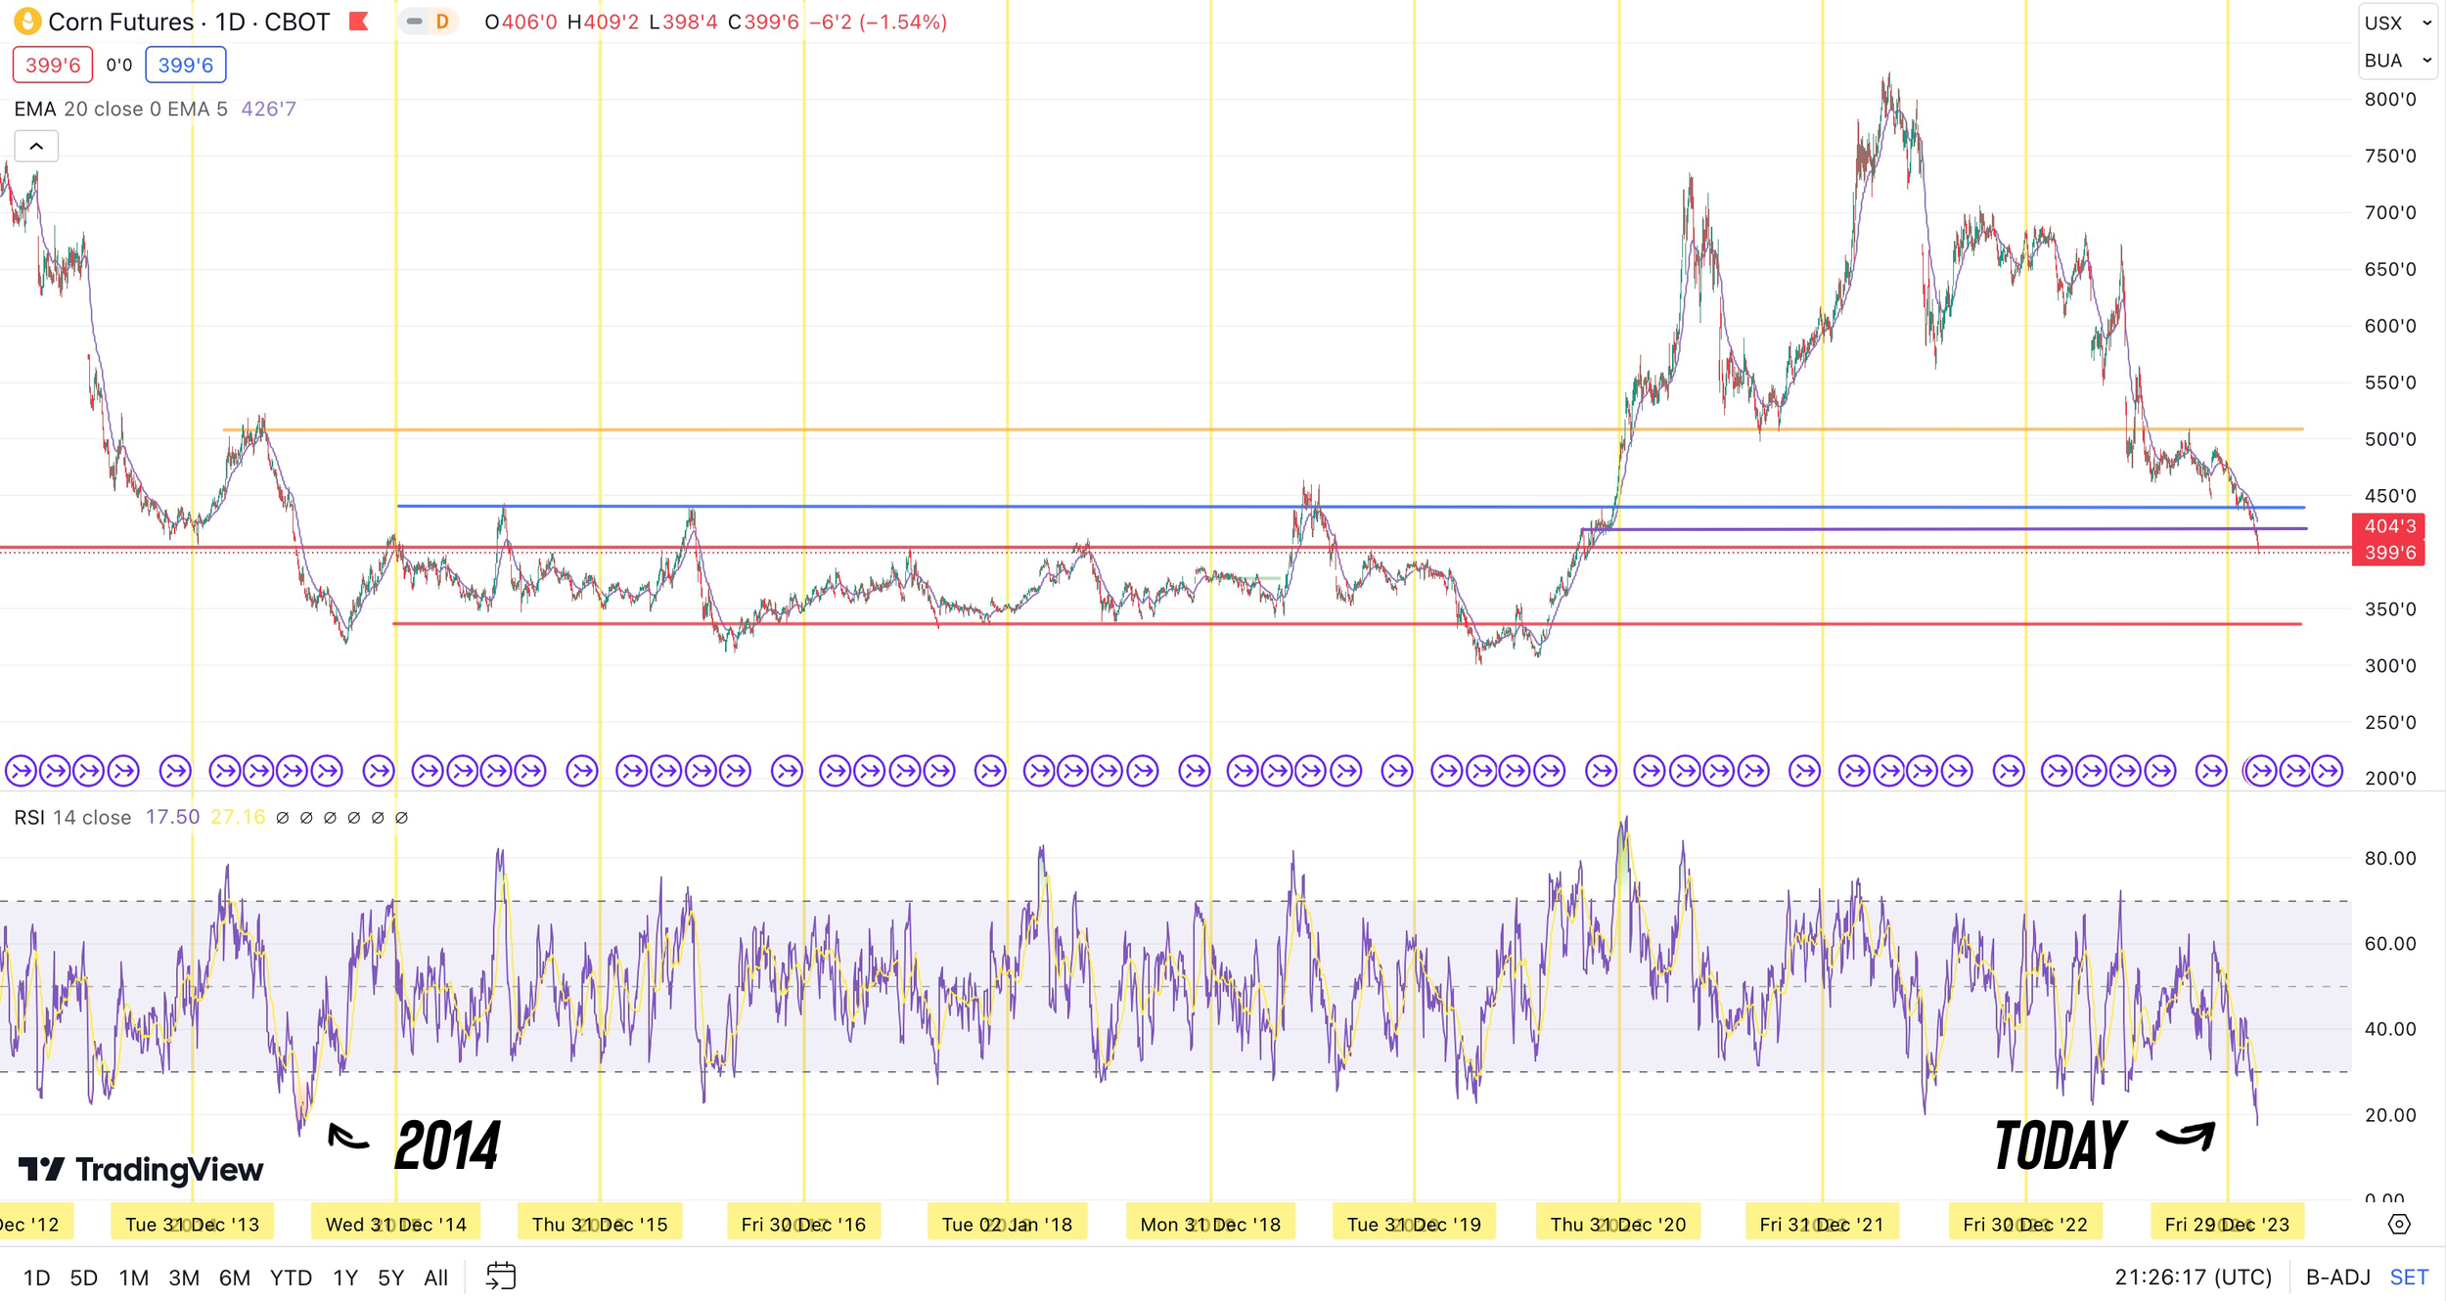The image size is (2446, 1301).
Task: Open chart settings hexagon gear icon
Action: [x=2398, y=1224]
